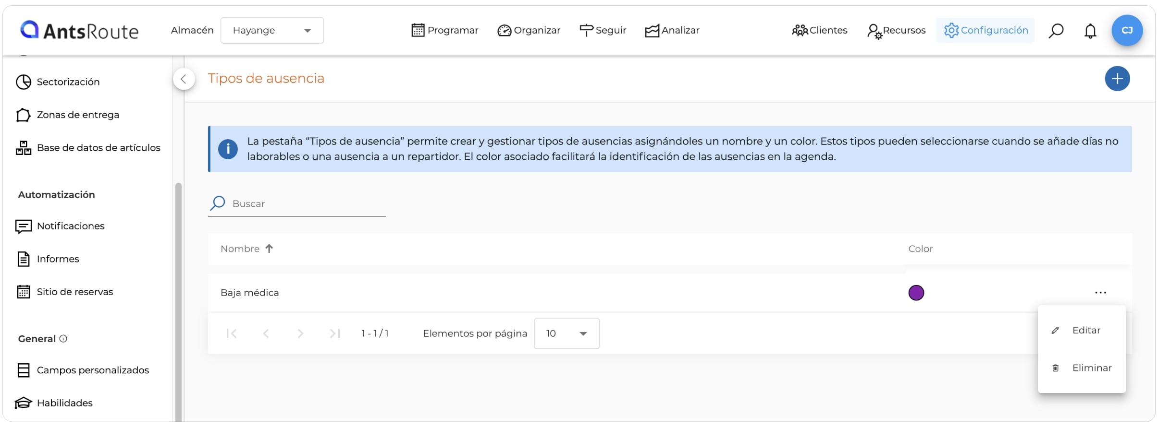Open the notifications bell
The height and width of the screenshot is (427, 1158).
(1090, 31)
